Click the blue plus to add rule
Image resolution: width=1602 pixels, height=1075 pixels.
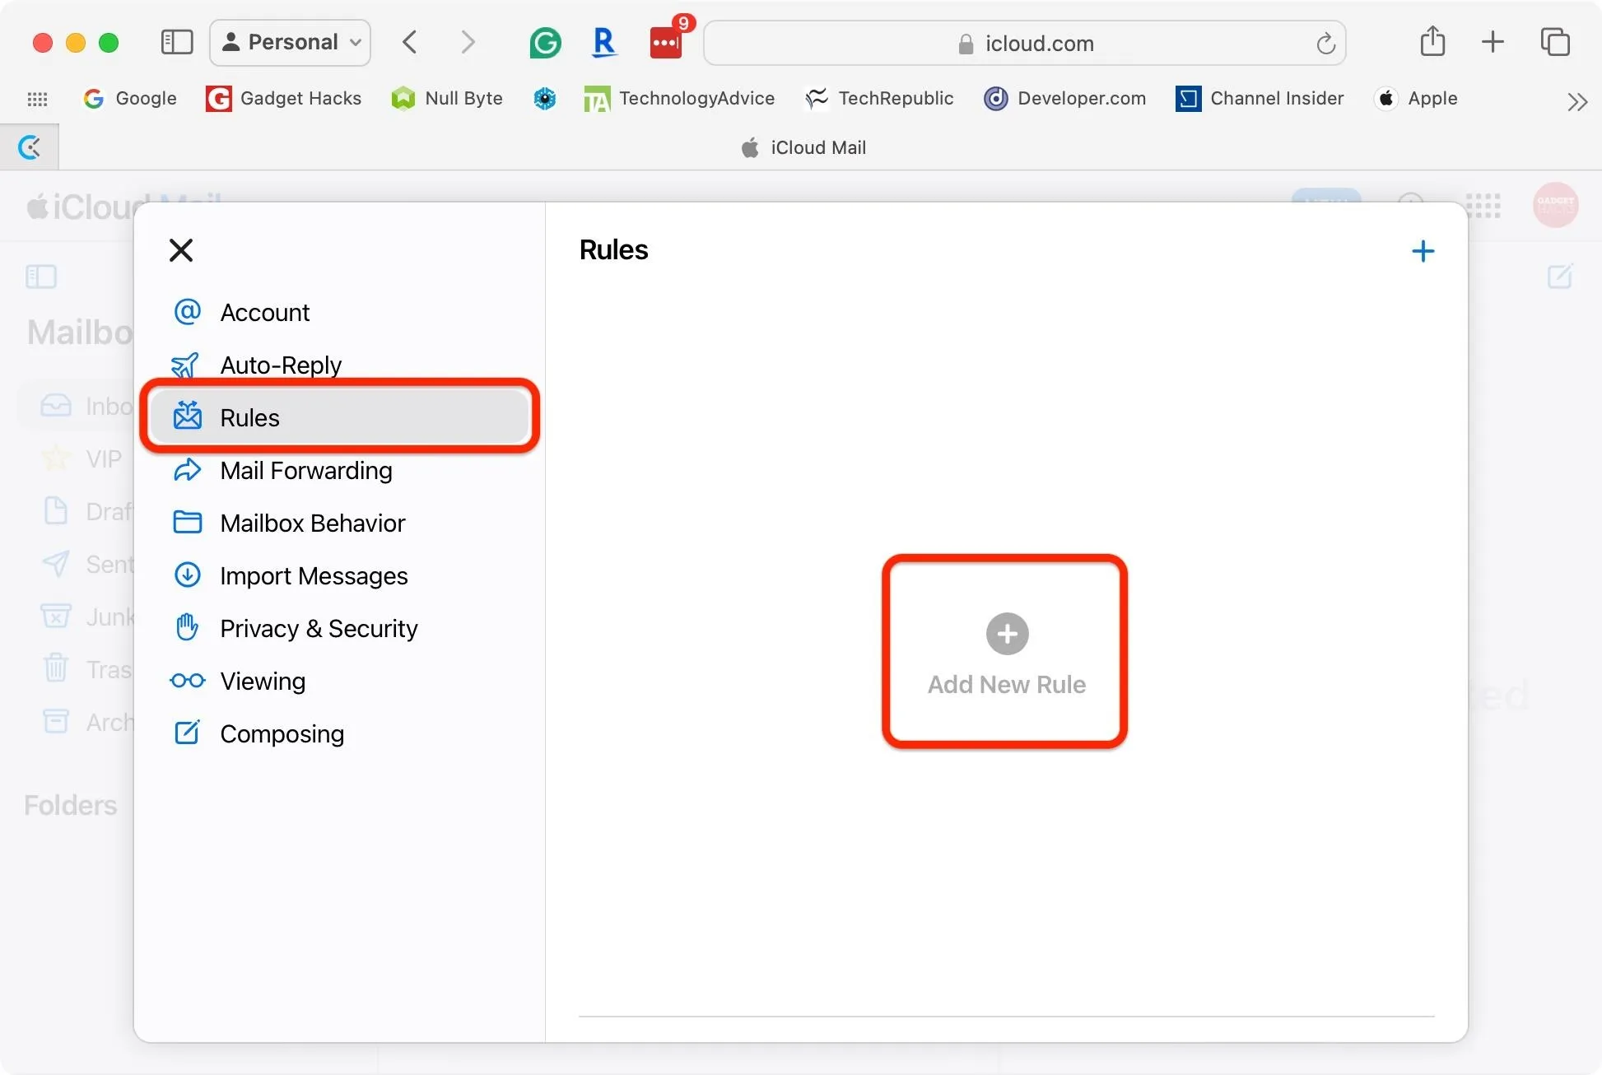[x=1423, y=251]
